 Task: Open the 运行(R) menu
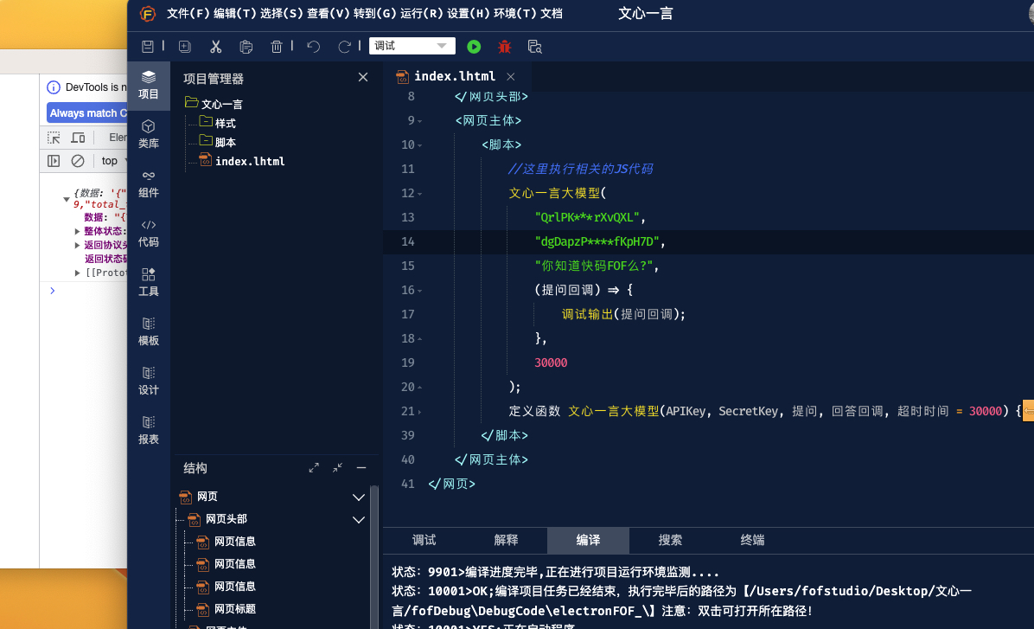[422, 13]
